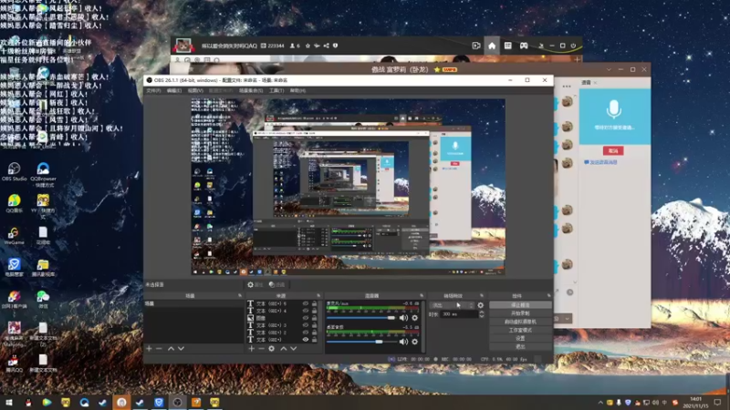Open 设置 from the OBS controls panel
Viewport: 730px width, 410px height.
pos(520,338)
